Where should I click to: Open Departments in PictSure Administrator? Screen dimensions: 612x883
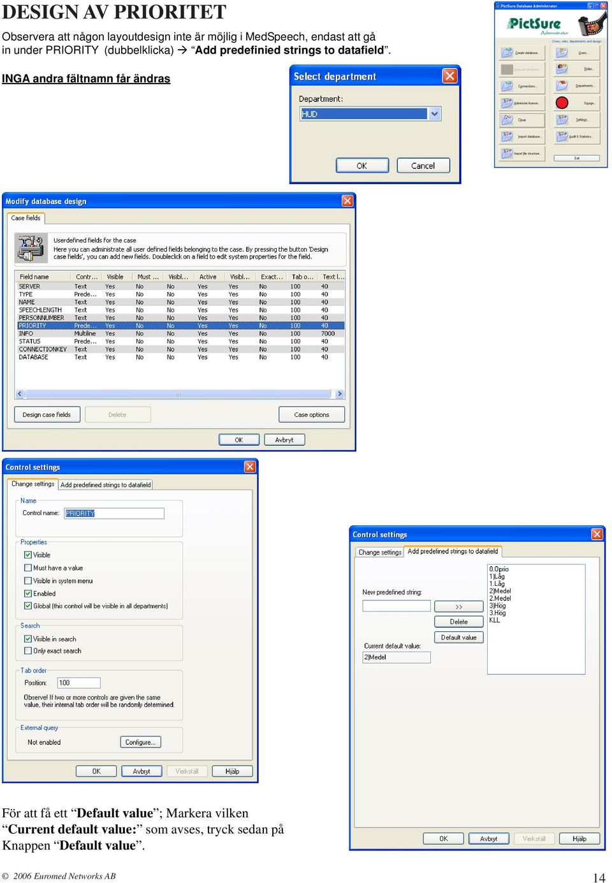[x=577, y=86]
